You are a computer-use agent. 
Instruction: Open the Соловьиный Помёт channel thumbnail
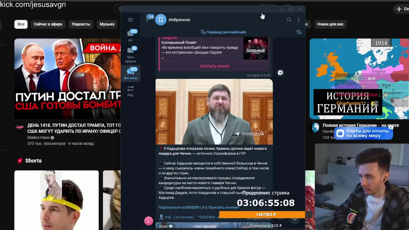click(x=256, y=48)
